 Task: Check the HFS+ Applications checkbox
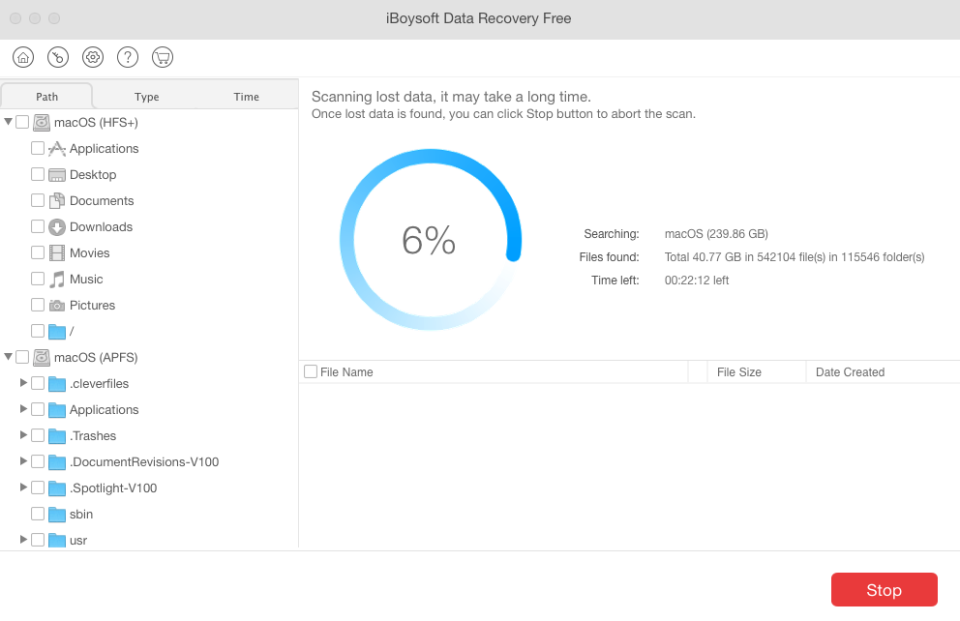[x=38, y=148]
